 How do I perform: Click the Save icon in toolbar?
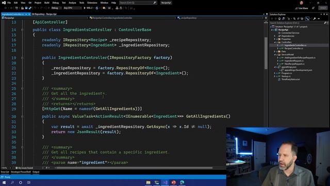click(x=26, y=8)
